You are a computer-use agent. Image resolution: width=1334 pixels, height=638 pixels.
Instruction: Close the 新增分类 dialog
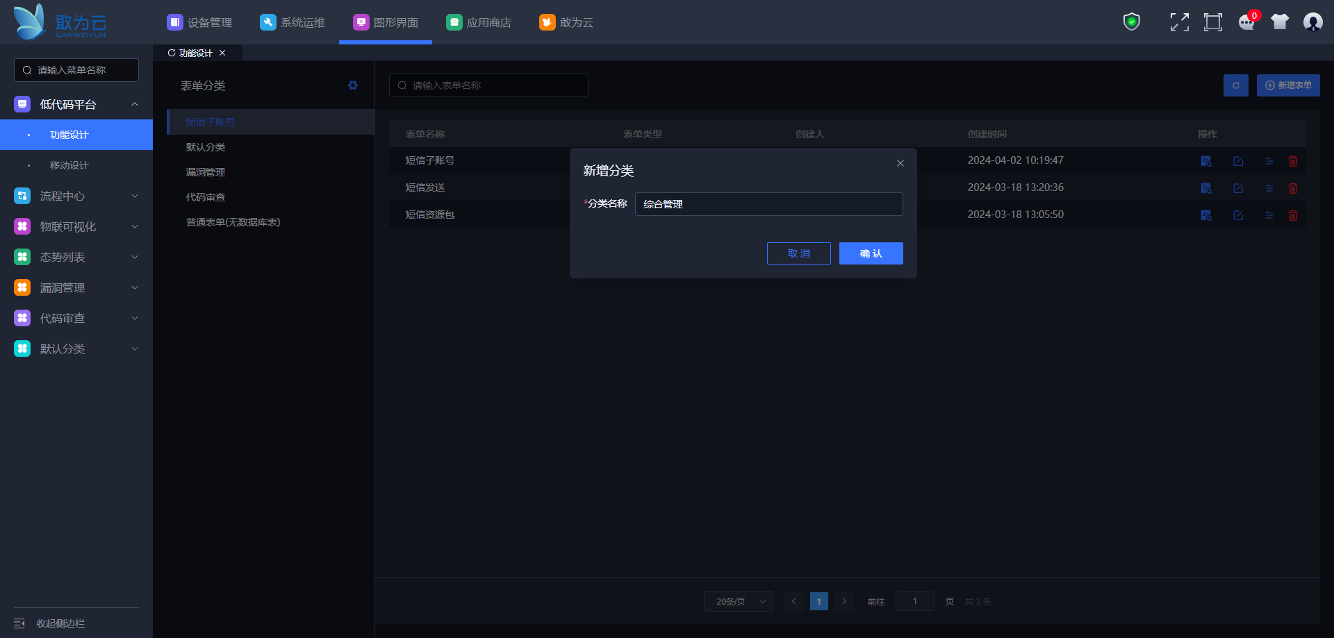(x=900, y=163)
